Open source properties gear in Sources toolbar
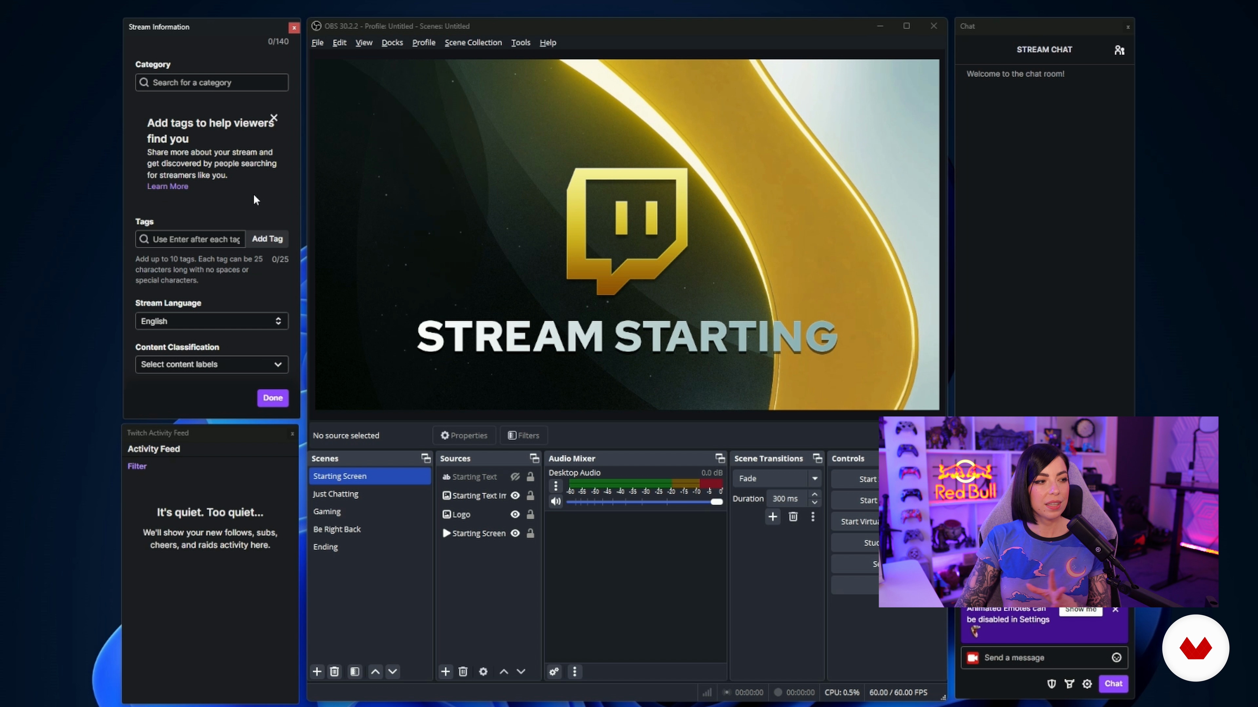1258x707 pixels. click(484, 671)
